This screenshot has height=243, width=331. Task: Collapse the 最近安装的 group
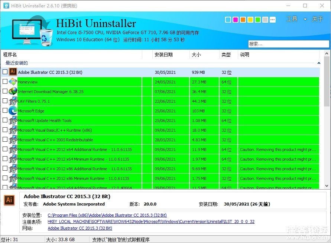[319, 63]
